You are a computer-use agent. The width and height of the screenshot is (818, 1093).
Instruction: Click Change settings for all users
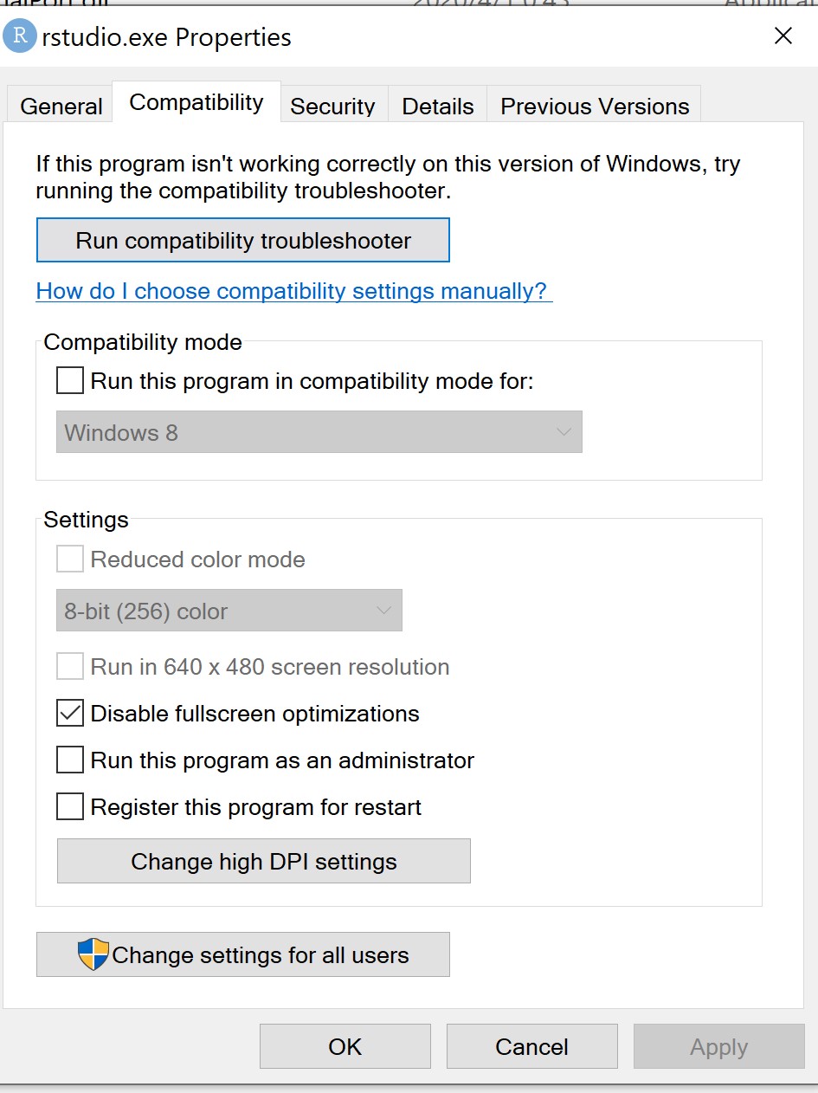point(243,954)
